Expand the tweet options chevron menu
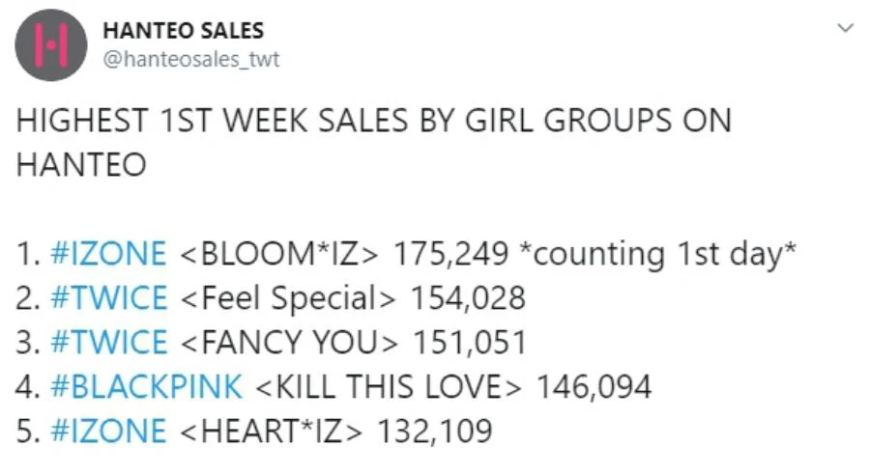 (845, 28)
